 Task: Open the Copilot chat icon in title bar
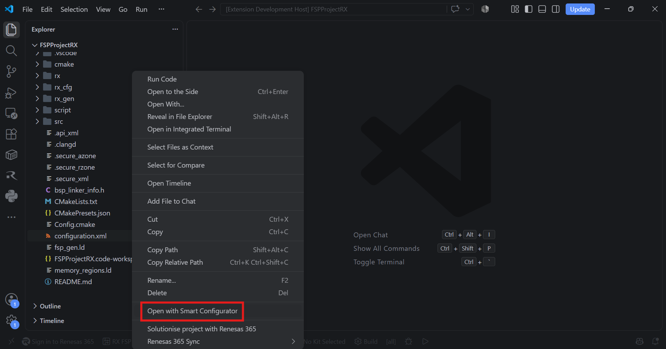455,9
